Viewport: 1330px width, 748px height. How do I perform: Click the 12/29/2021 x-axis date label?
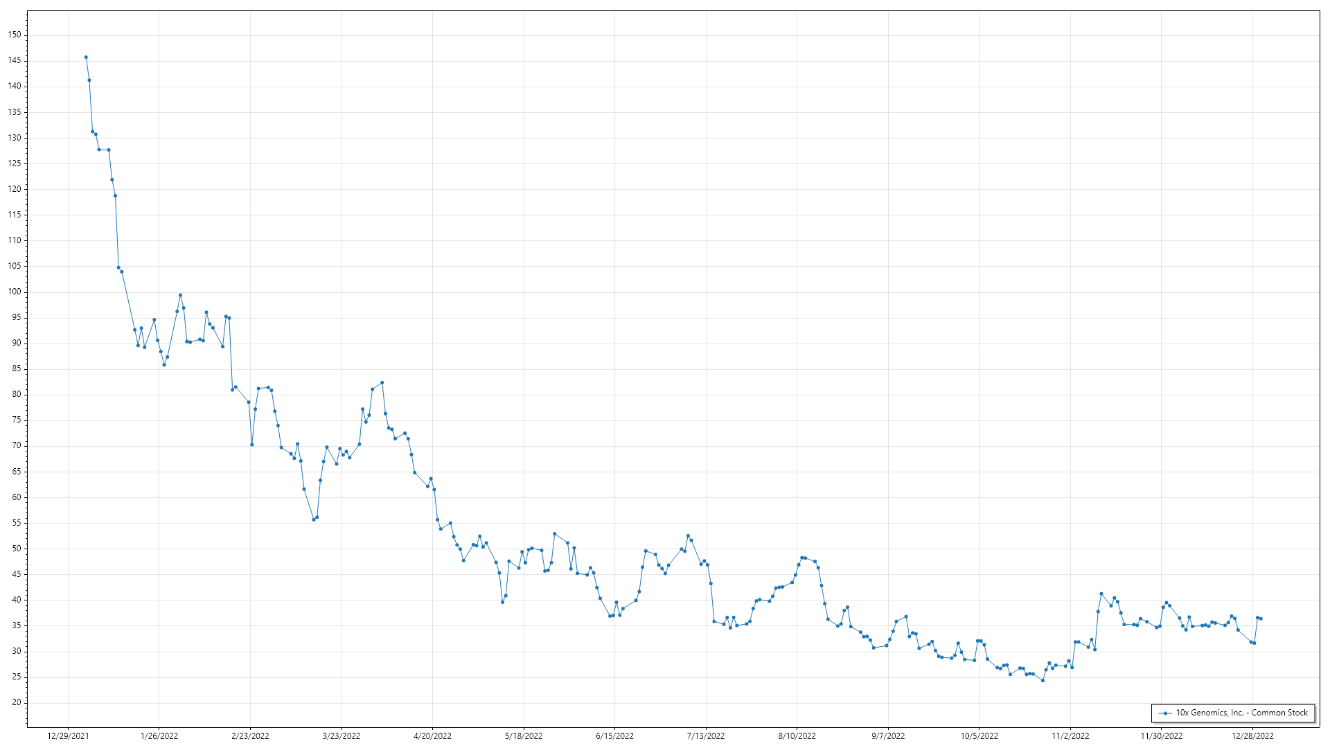coord(68,736)
